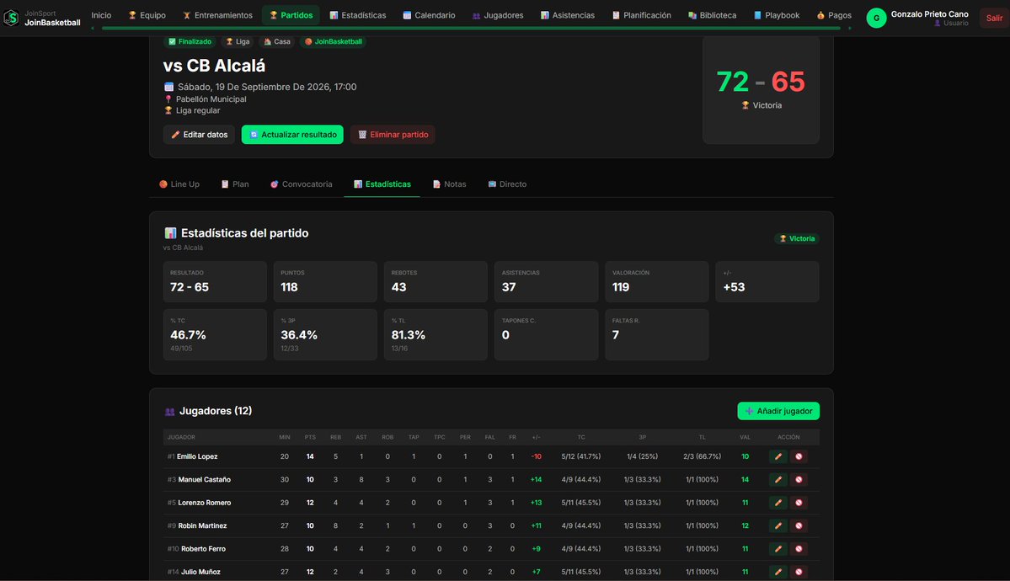Click the +/- column header
Viewport: 1010px width, 581px height.
536,437
